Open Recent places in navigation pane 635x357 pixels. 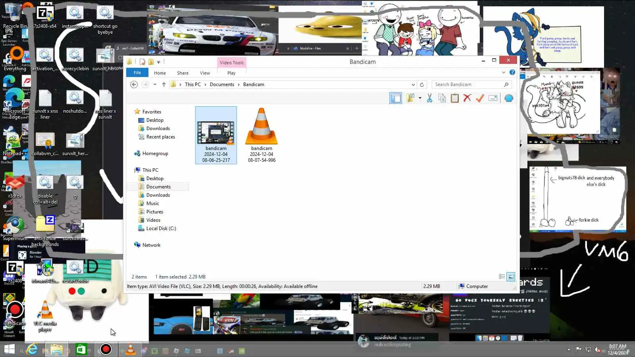160,137
